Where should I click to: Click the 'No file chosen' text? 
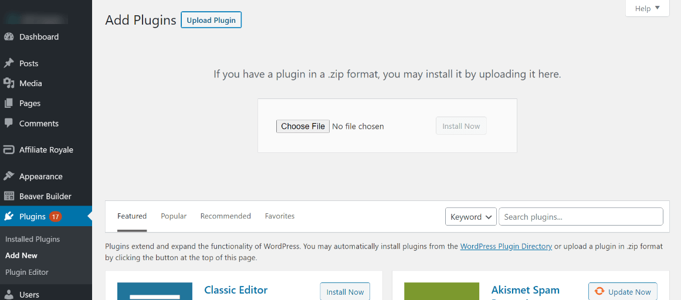point(358,127)
